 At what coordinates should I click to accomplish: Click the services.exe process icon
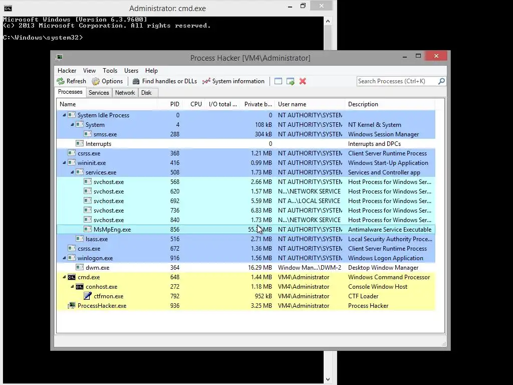80,172
